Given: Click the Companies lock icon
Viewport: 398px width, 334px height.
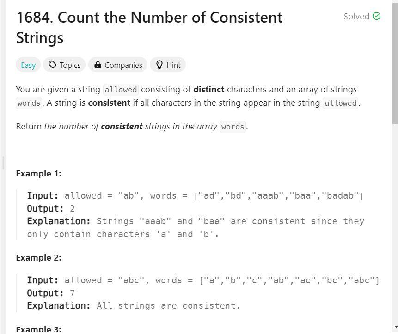Looking at the screenshot, I should pos(98,65).
